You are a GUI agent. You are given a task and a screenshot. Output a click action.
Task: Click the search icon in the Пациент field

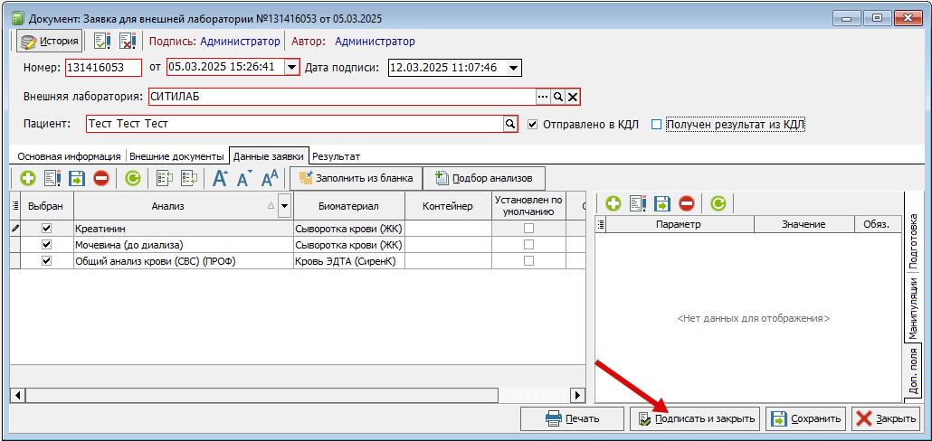coord(509,124)
